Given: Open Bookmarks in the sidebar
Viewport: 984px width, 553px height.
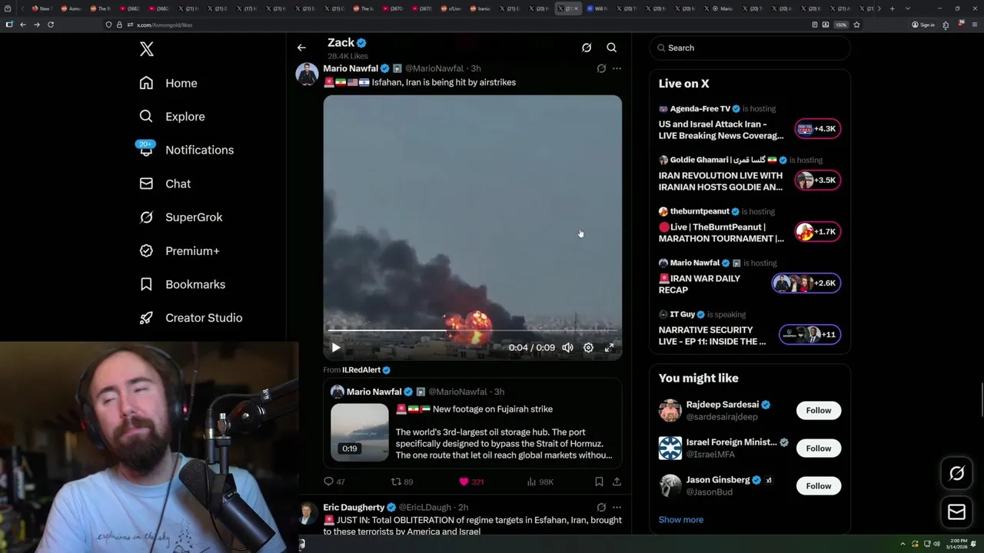Looking at the screenshot, I should tap(182, 284).
